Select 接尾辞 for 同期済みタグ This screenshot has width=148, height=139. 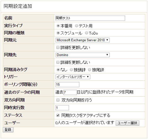coord(90,69)
